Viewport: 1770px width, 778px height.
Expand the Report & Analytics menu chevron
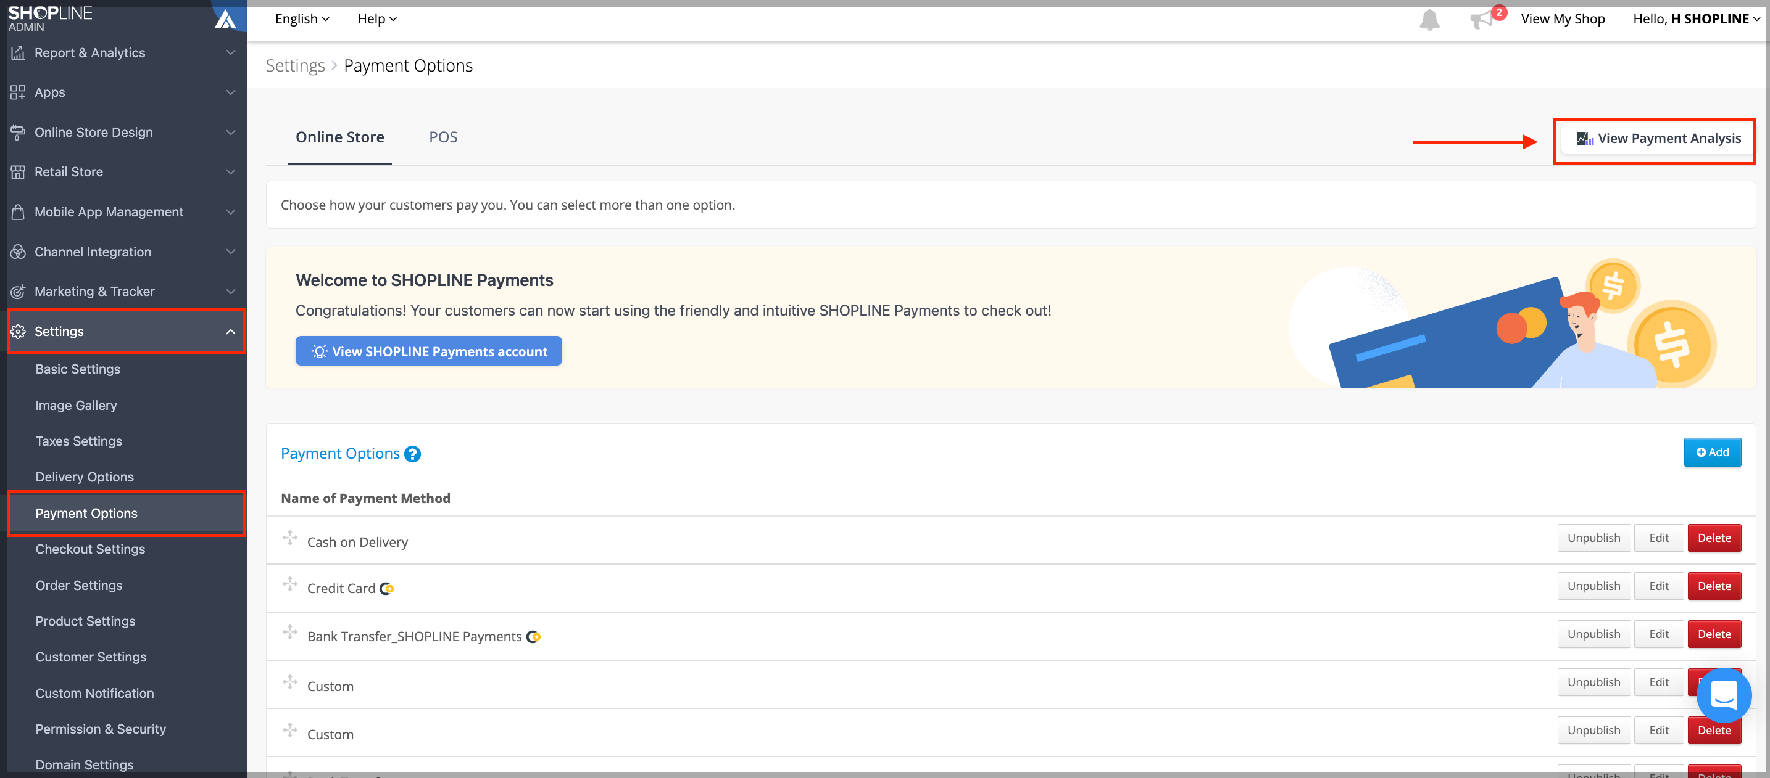[231, 53]
